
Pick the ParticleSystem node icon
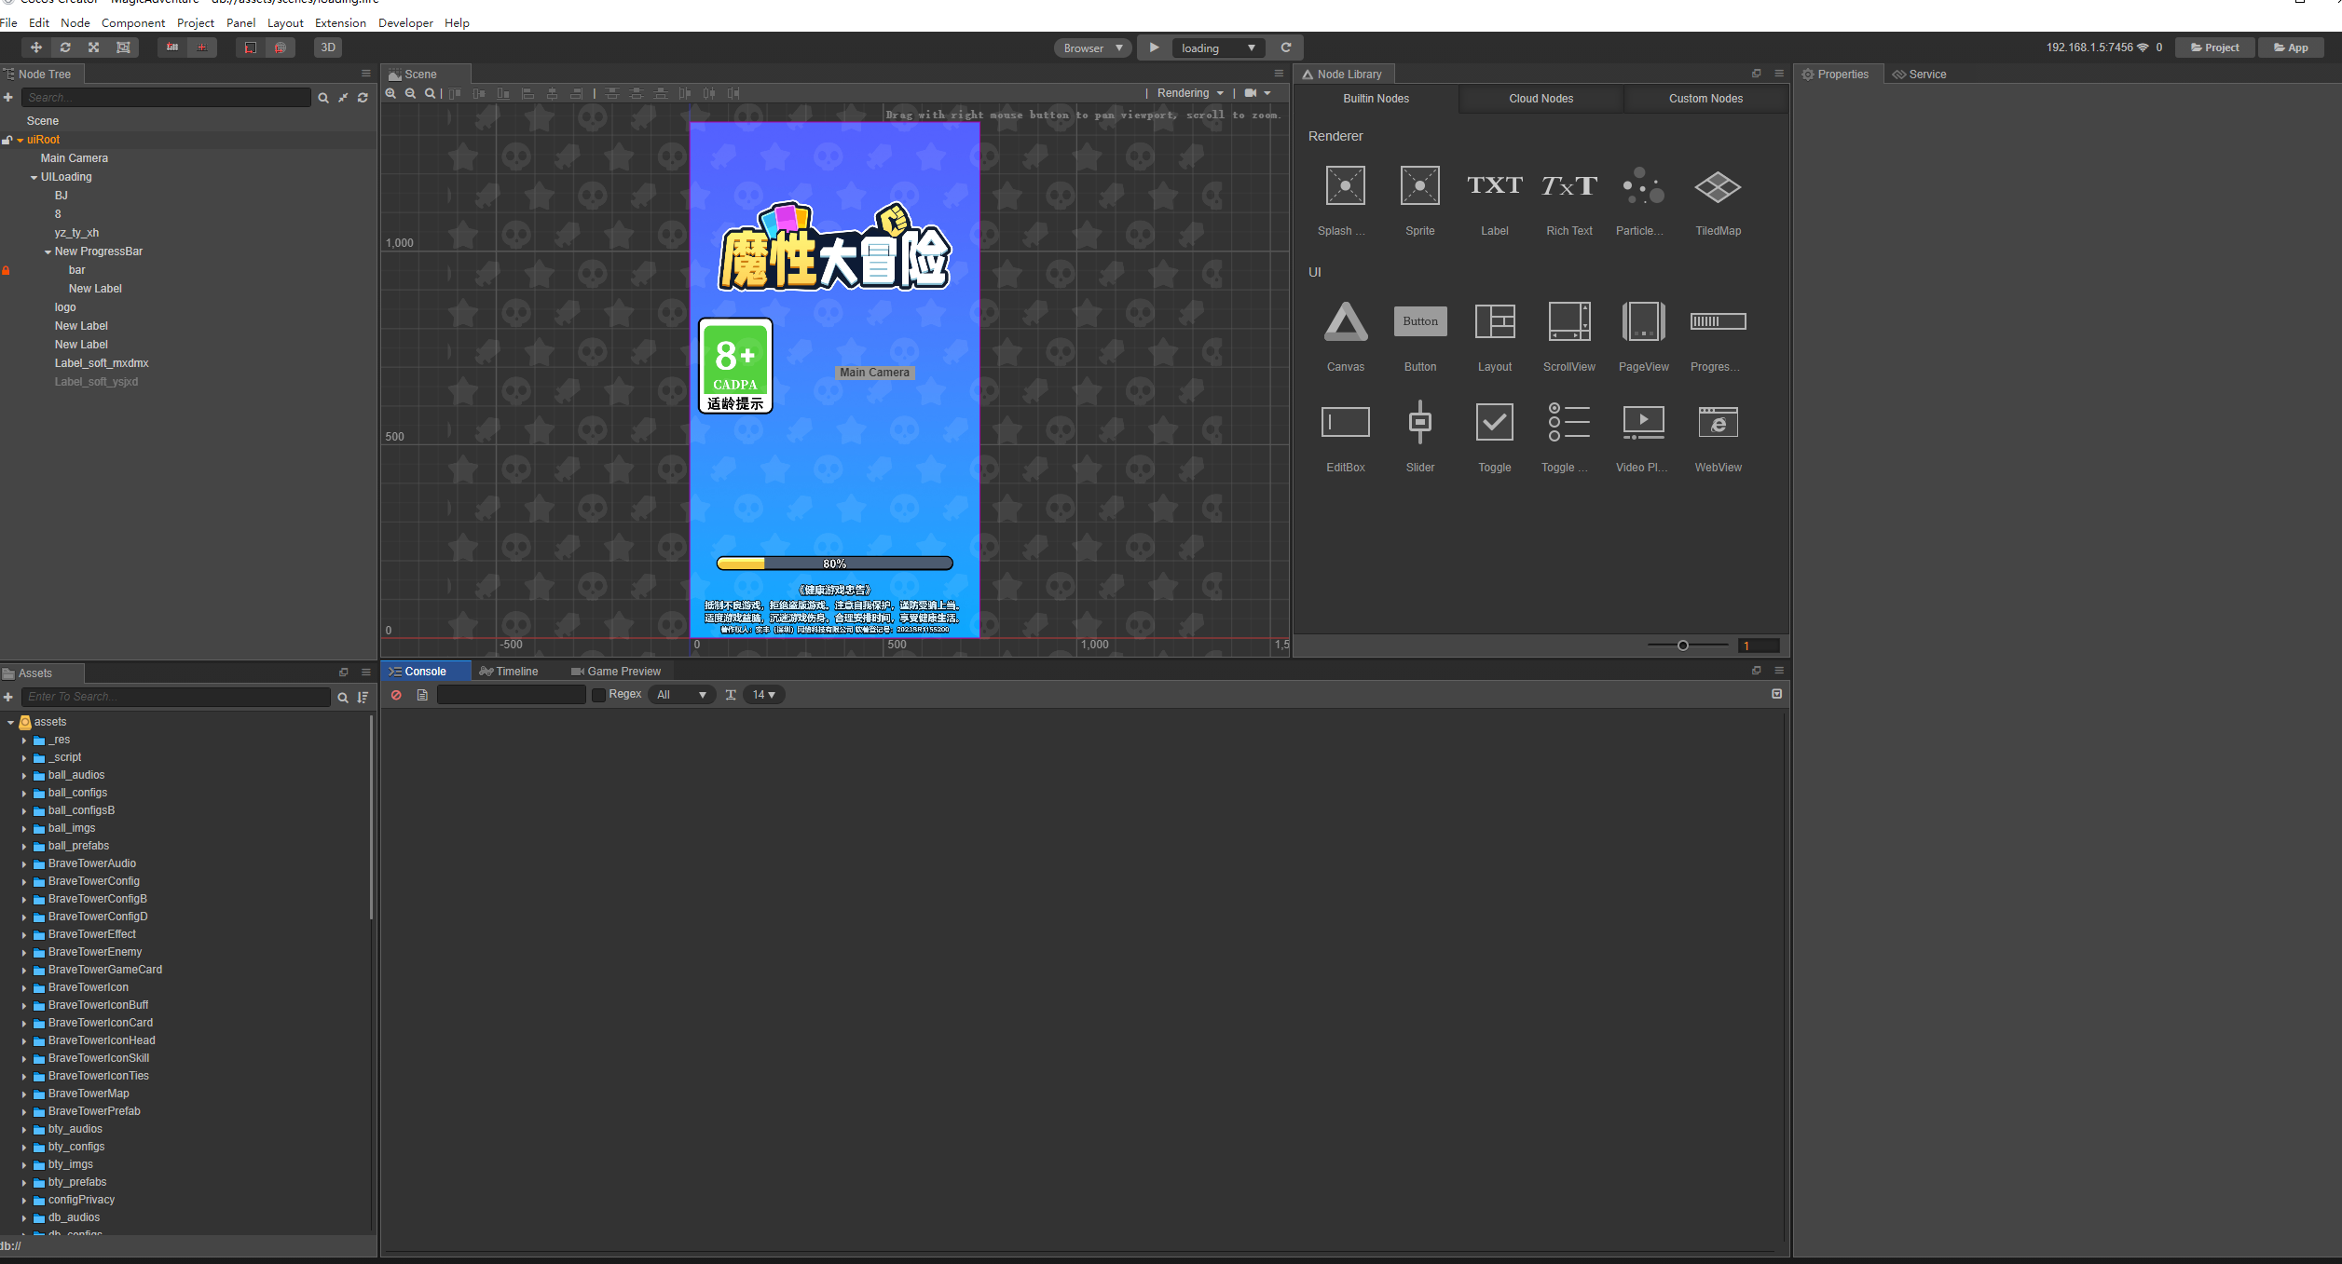tap(1643, 186)
